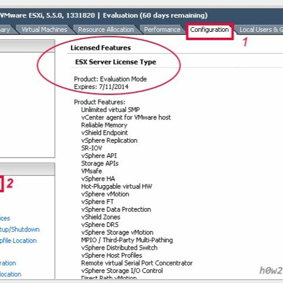Click the Startup/Shutdown link in the sidebar
Viewport: 283px width, 283px height.
coord(20,229)
